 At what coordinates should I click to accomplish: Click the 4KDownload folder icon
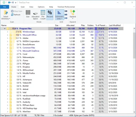tap(11, 70)
